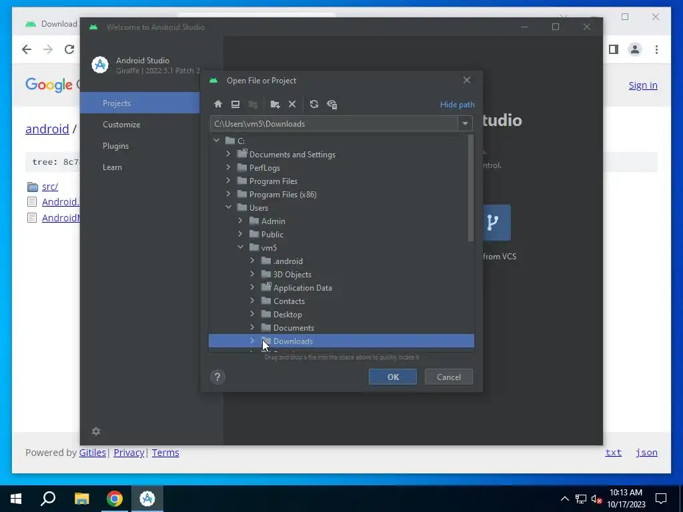Select 3D Objects folder row
This screenshot has width=683, height=512.
[x=341, y=274]
